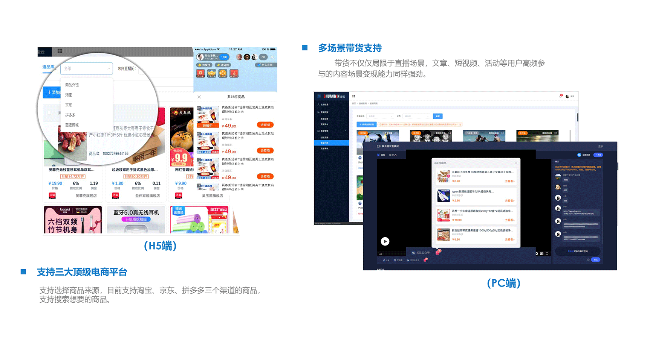
Task: Tick the select-all checkbox under 添加 button
Action: [49, 113]
